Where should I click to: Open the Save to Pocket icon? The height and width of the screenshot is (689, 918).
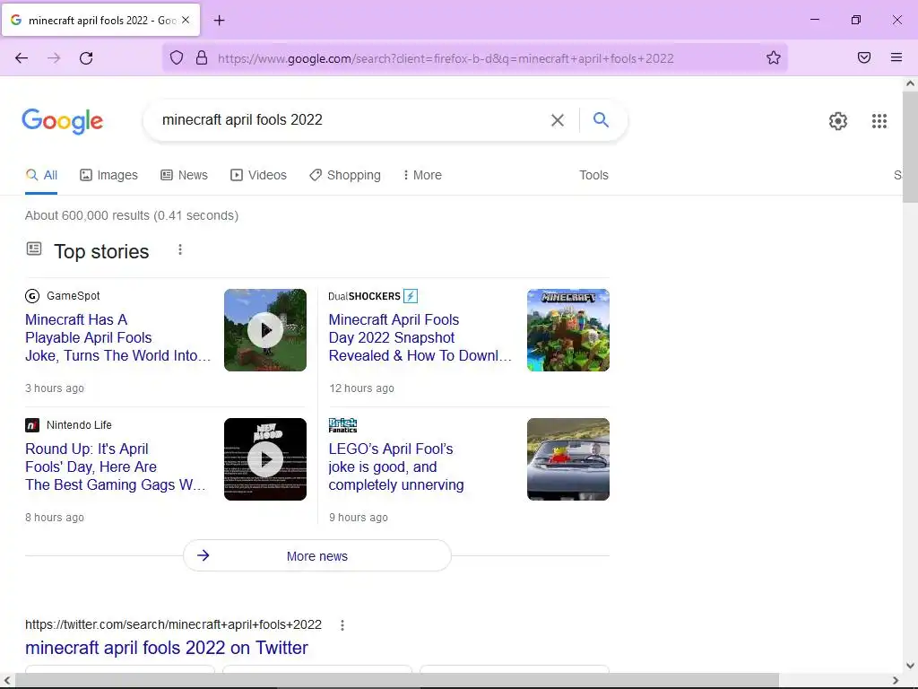pos(864,57)
